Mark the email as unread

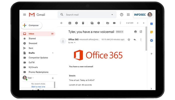(92, 23)
